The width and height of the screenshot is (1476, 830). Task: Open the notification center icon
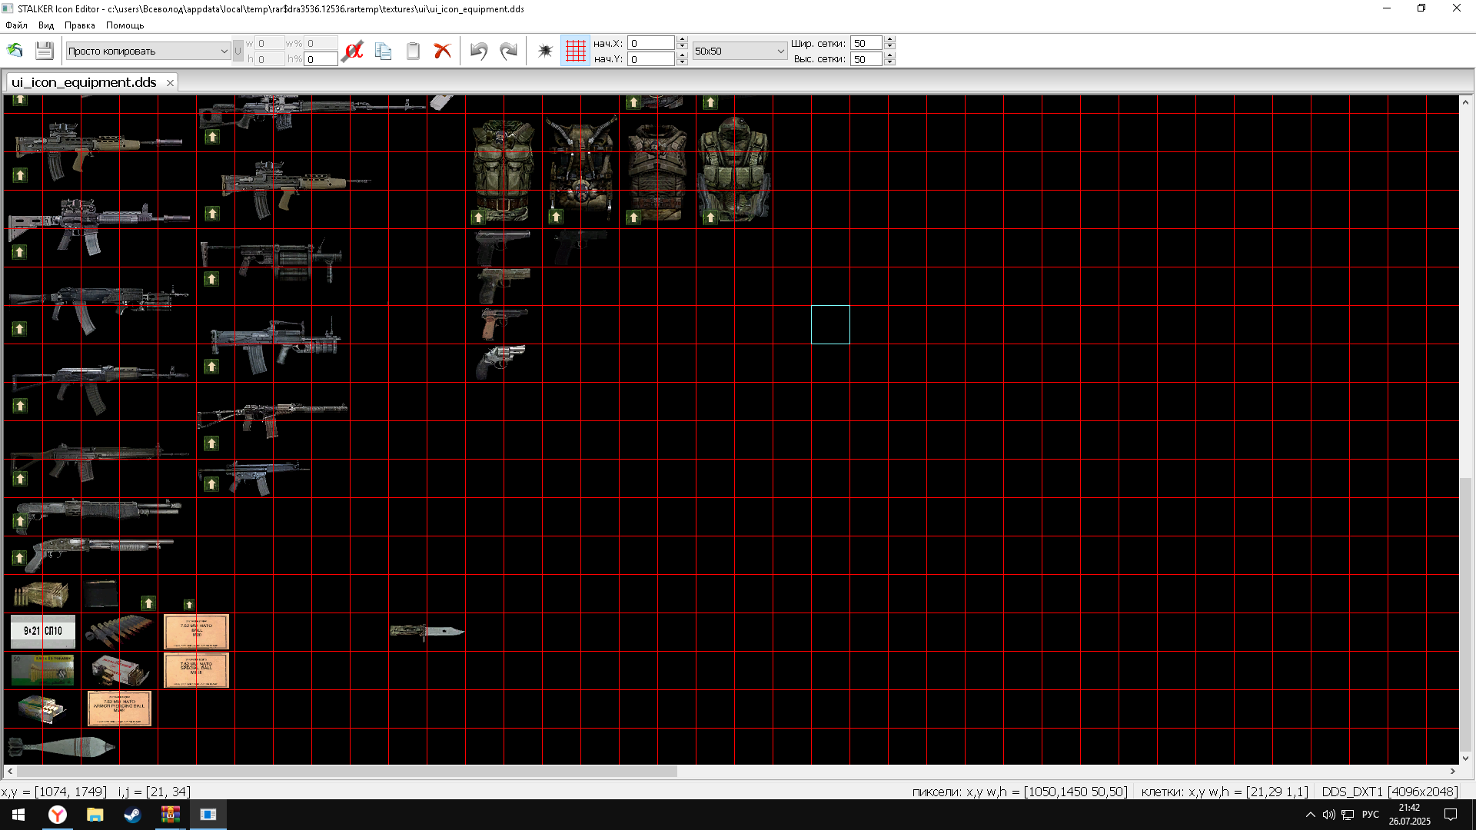1451,815
